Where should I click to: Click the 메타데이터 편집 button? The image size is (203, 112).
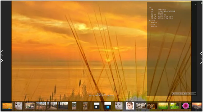(177, 94)
